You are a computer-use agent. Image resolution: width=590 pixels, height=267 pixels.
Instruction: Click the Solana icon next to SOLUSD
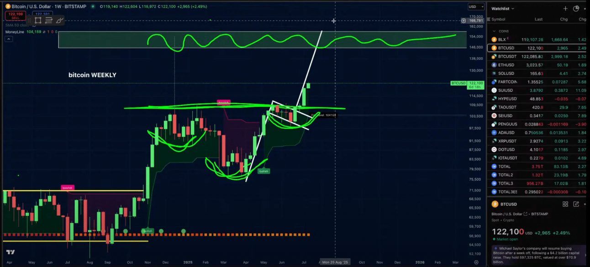click(494, 73)
